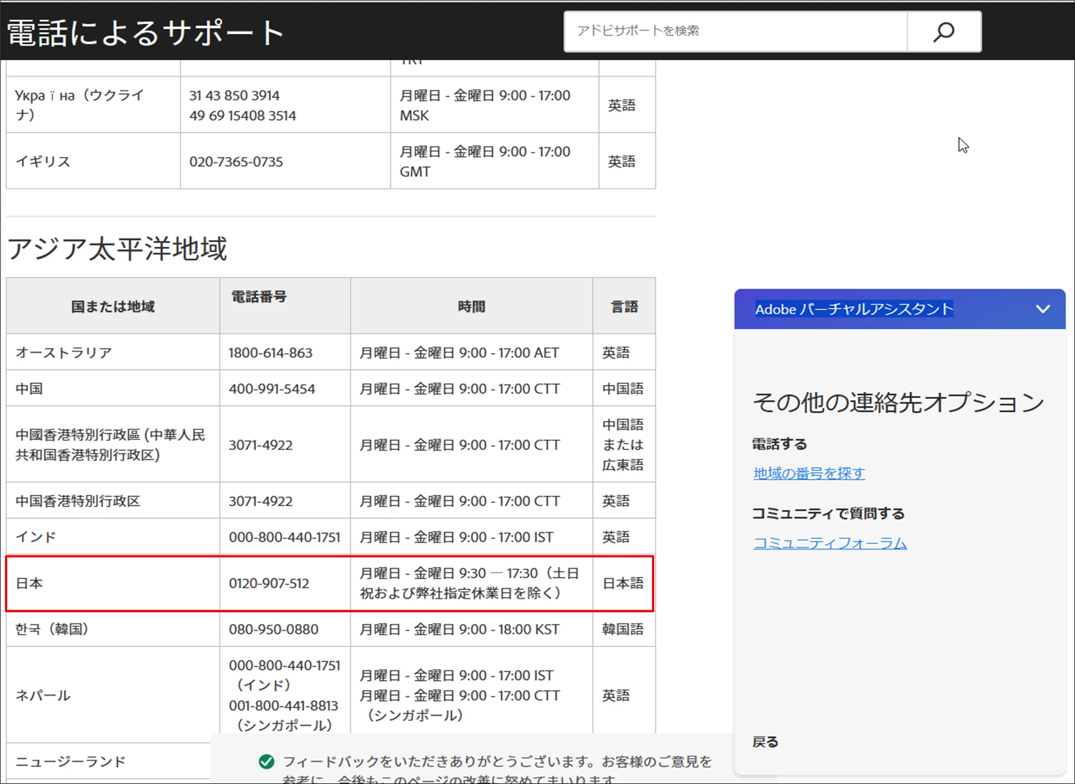This screenshot has width=1075, height=784.
Task: Click the 電話によるサポート page title
Action: click(x=145, y=33)
